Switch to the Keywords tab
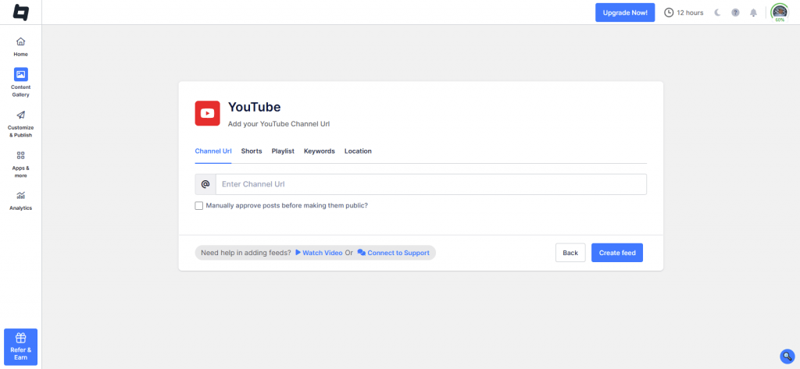 point(320,151)
